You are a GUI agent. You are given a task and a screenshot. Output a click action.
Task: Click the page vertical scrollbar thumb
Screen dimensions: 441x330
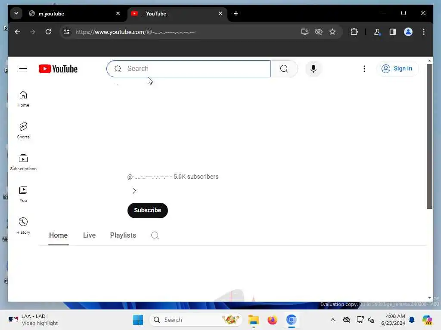429,136
